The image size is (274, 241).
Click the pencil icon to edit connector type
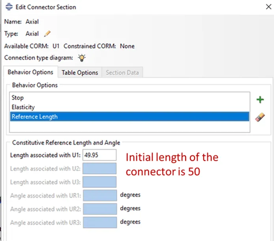[x=47, y=34]
